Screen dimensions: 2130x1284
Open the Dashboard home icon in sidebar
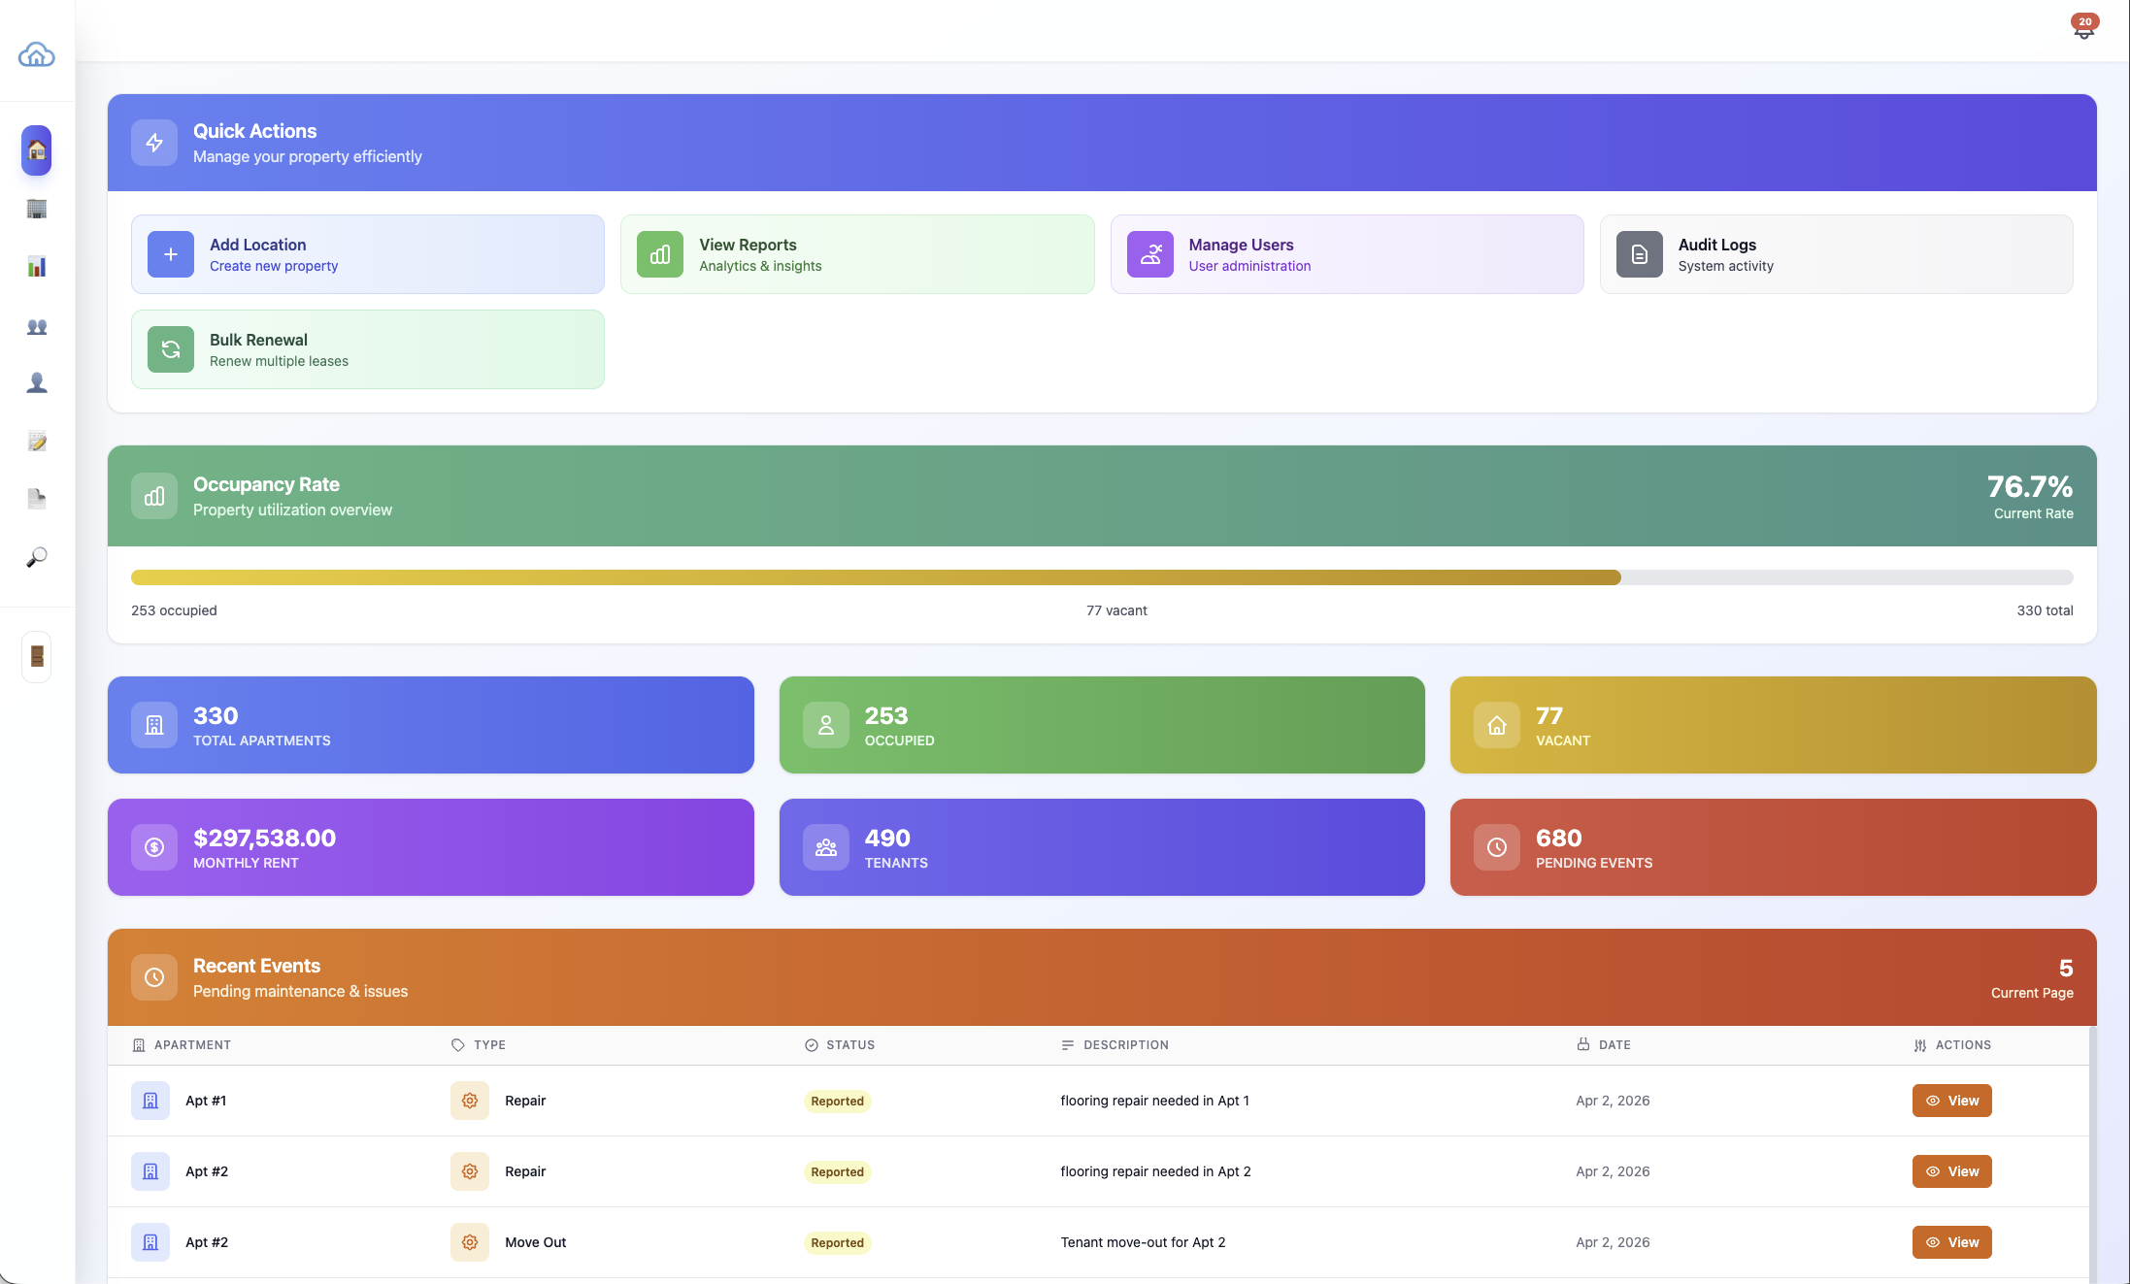[36, 150]
